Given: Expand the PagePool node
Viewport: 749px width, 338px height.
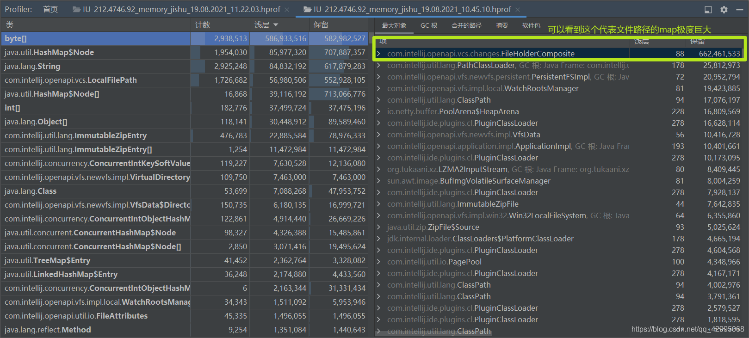Looking at the screenshot, I should (x=378, y=262).
